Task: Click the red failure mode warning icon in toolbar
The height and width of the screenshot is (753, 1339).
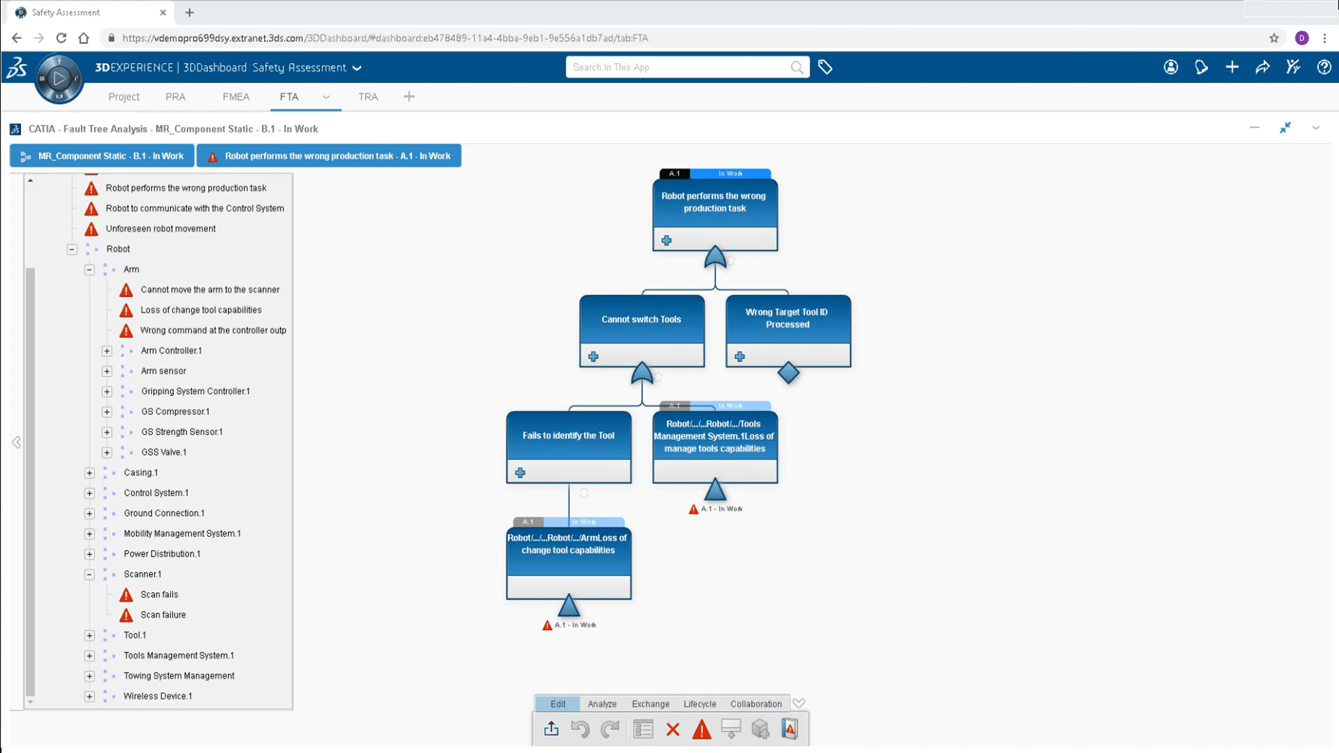Action: tap(702, 729)
